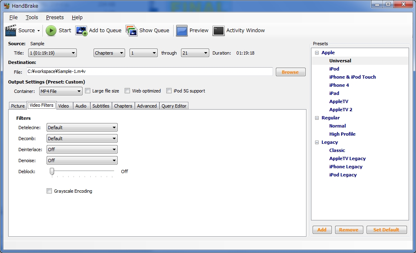Click the HandBrake app icon in title bar

(x=7, y=6)
